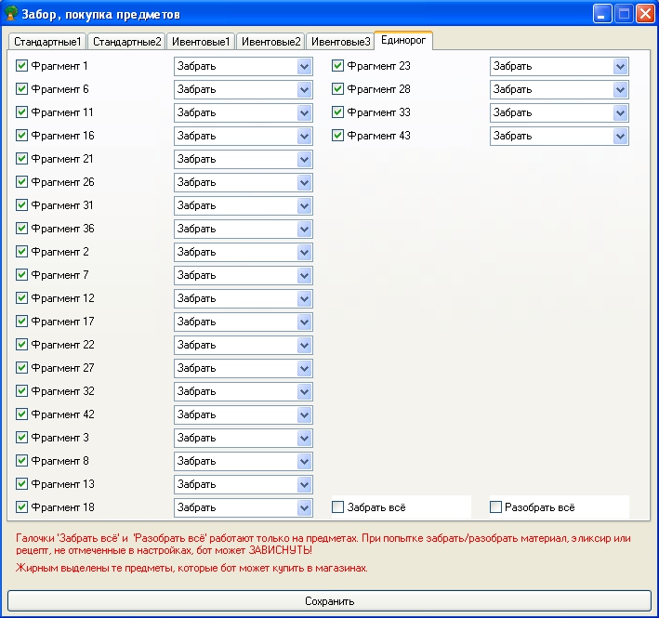659x618 pixels.
Task: Open the Фрагмент 36 action combo box
Action: pos(304,229)
